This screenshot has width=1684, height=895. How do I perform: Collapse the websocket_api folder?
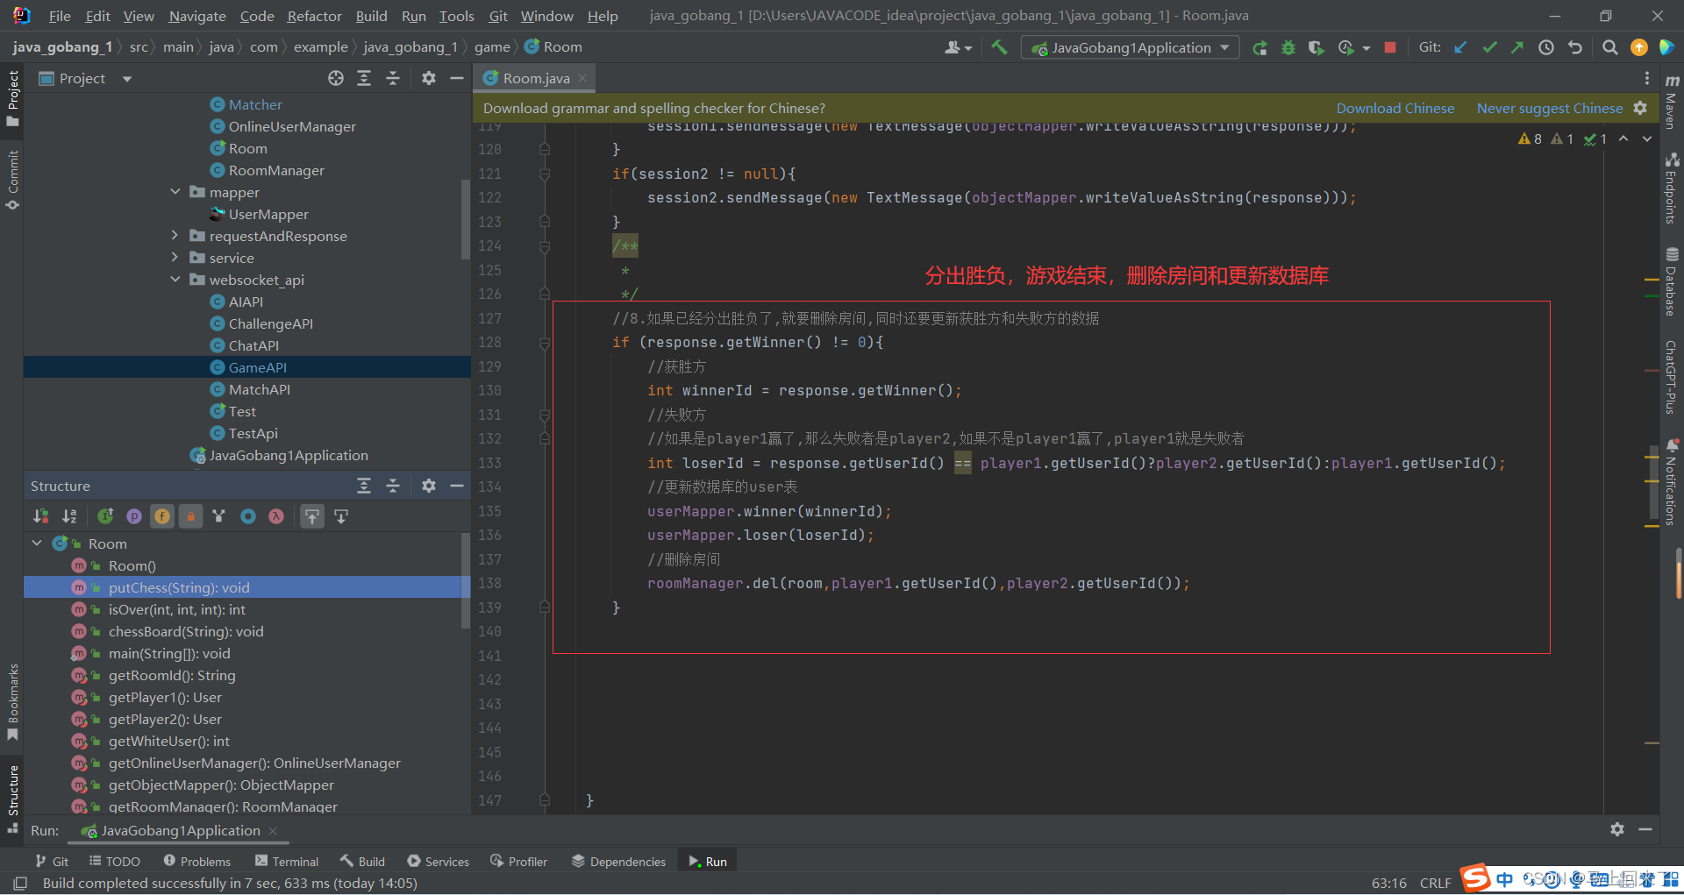pos(175,280)
